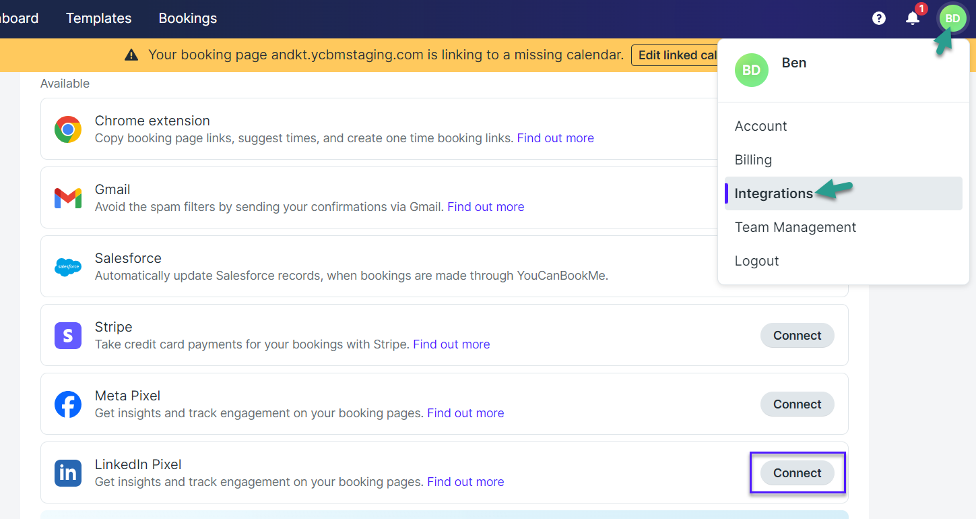The height and width of the screenshot is (519, 976).
Task: Select Team Management from the profile menu
Action: [843, 227]
